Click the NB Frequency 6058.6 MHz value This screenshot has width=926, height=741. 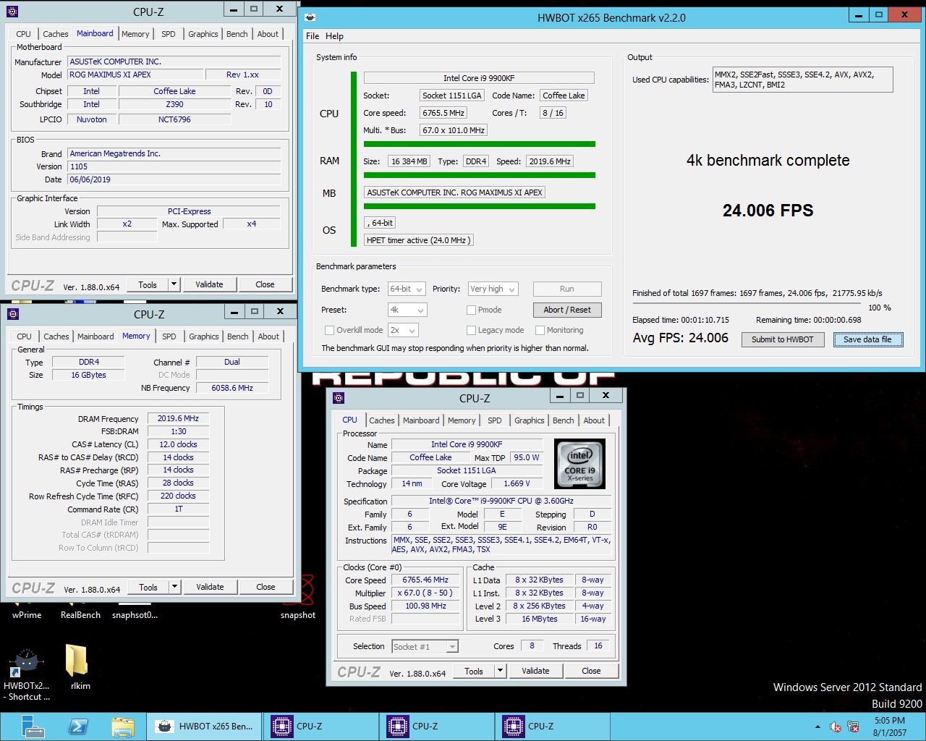point(232,388)
